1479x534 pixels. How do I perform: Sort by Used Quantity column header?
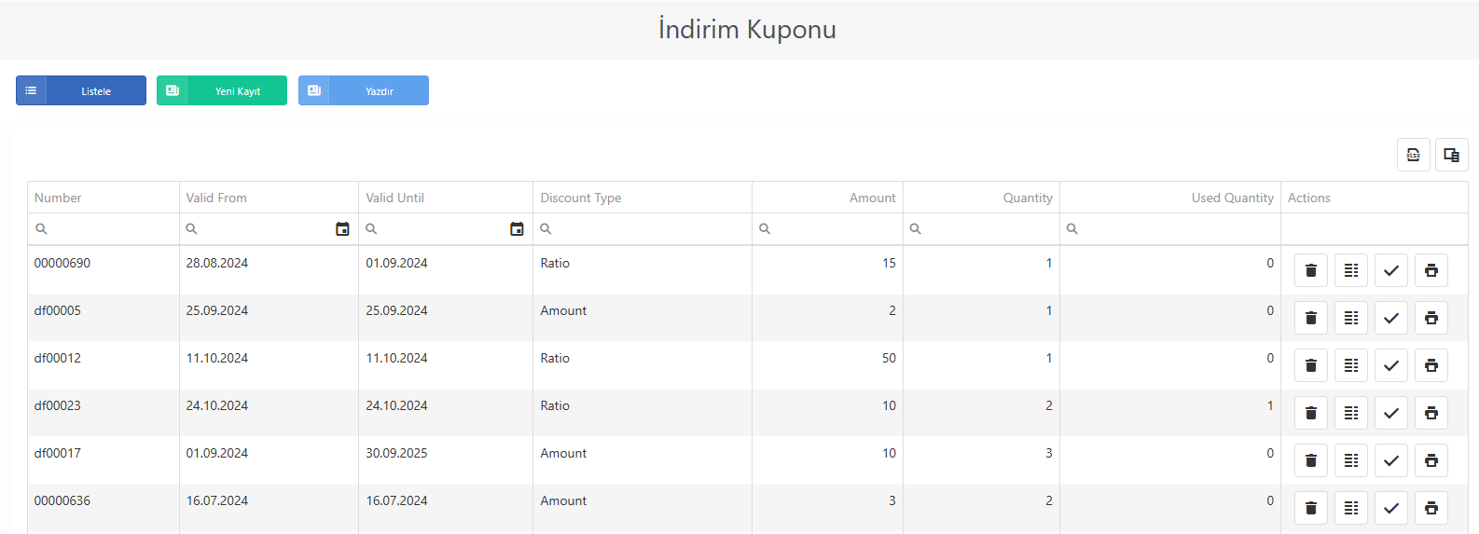click(x=1170, y=198)
